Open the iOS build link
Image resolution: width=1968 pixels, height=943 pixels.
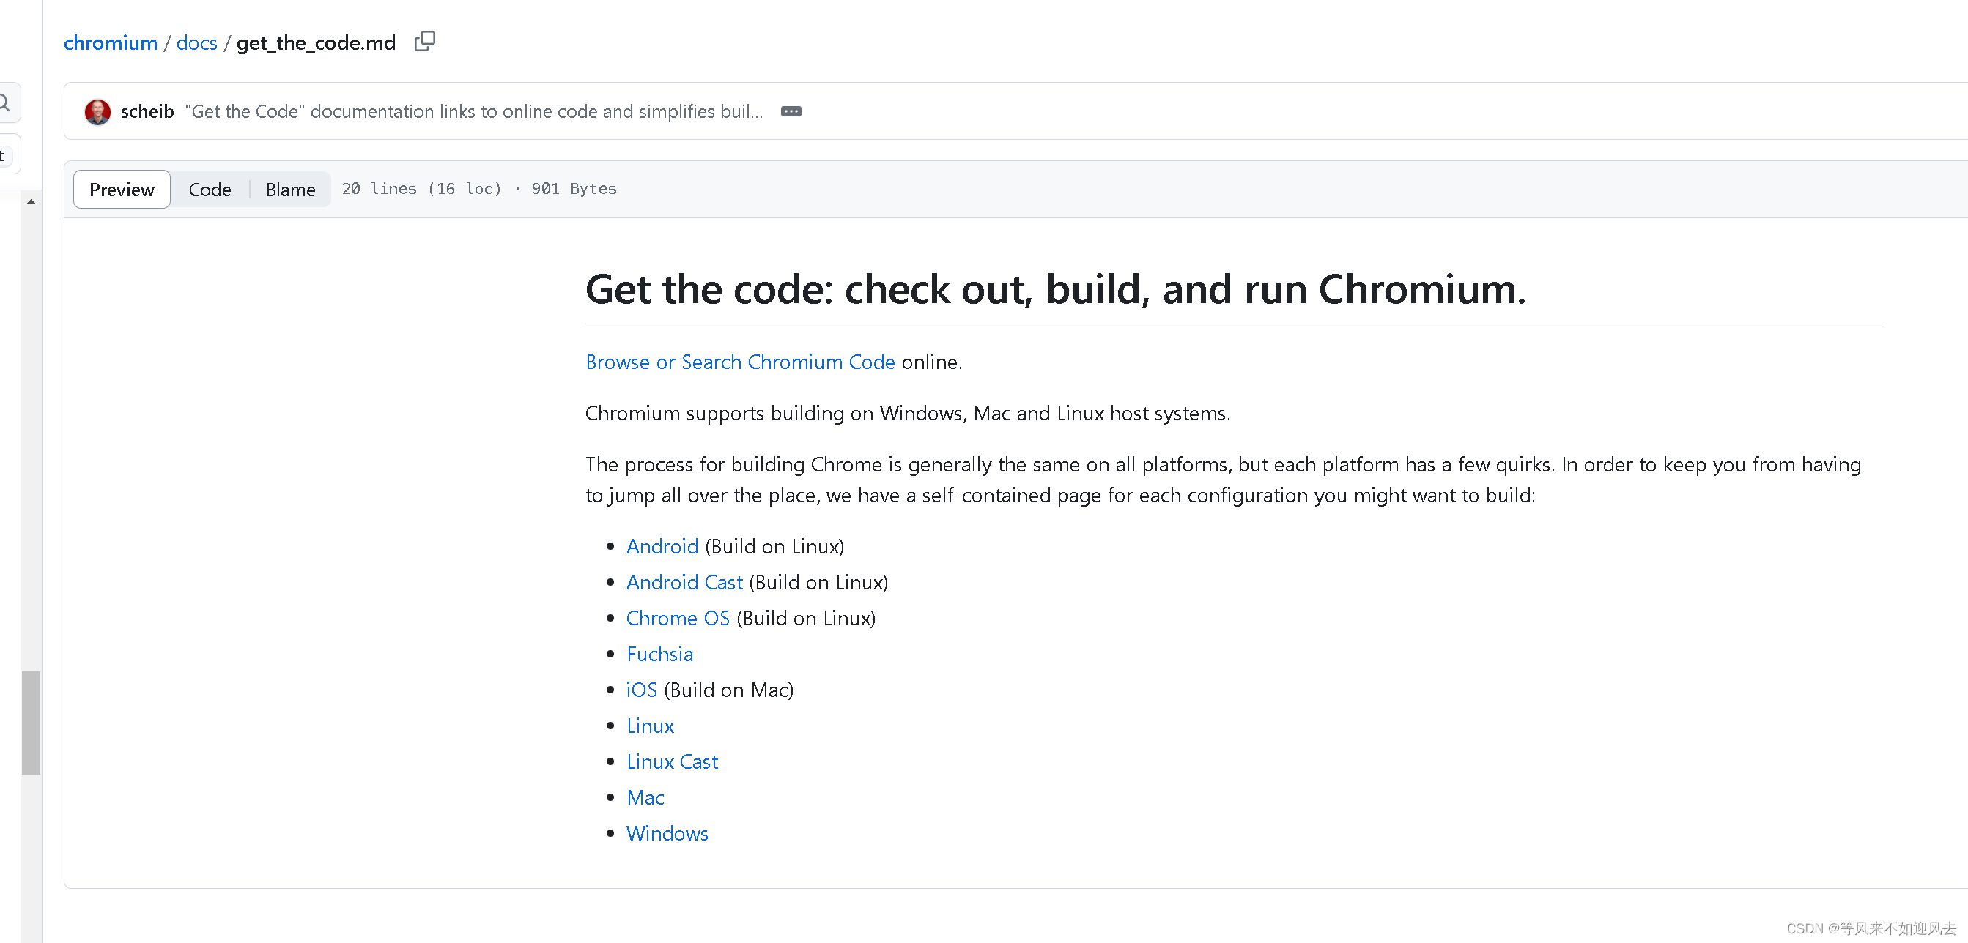[x=641, y=690]
